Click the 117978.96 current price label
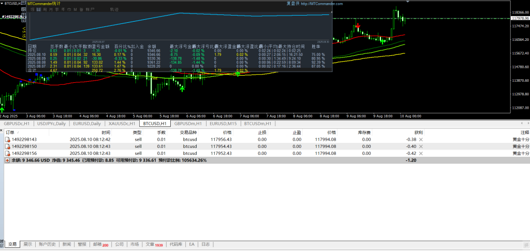530x251 pixels. click(520, 19)
